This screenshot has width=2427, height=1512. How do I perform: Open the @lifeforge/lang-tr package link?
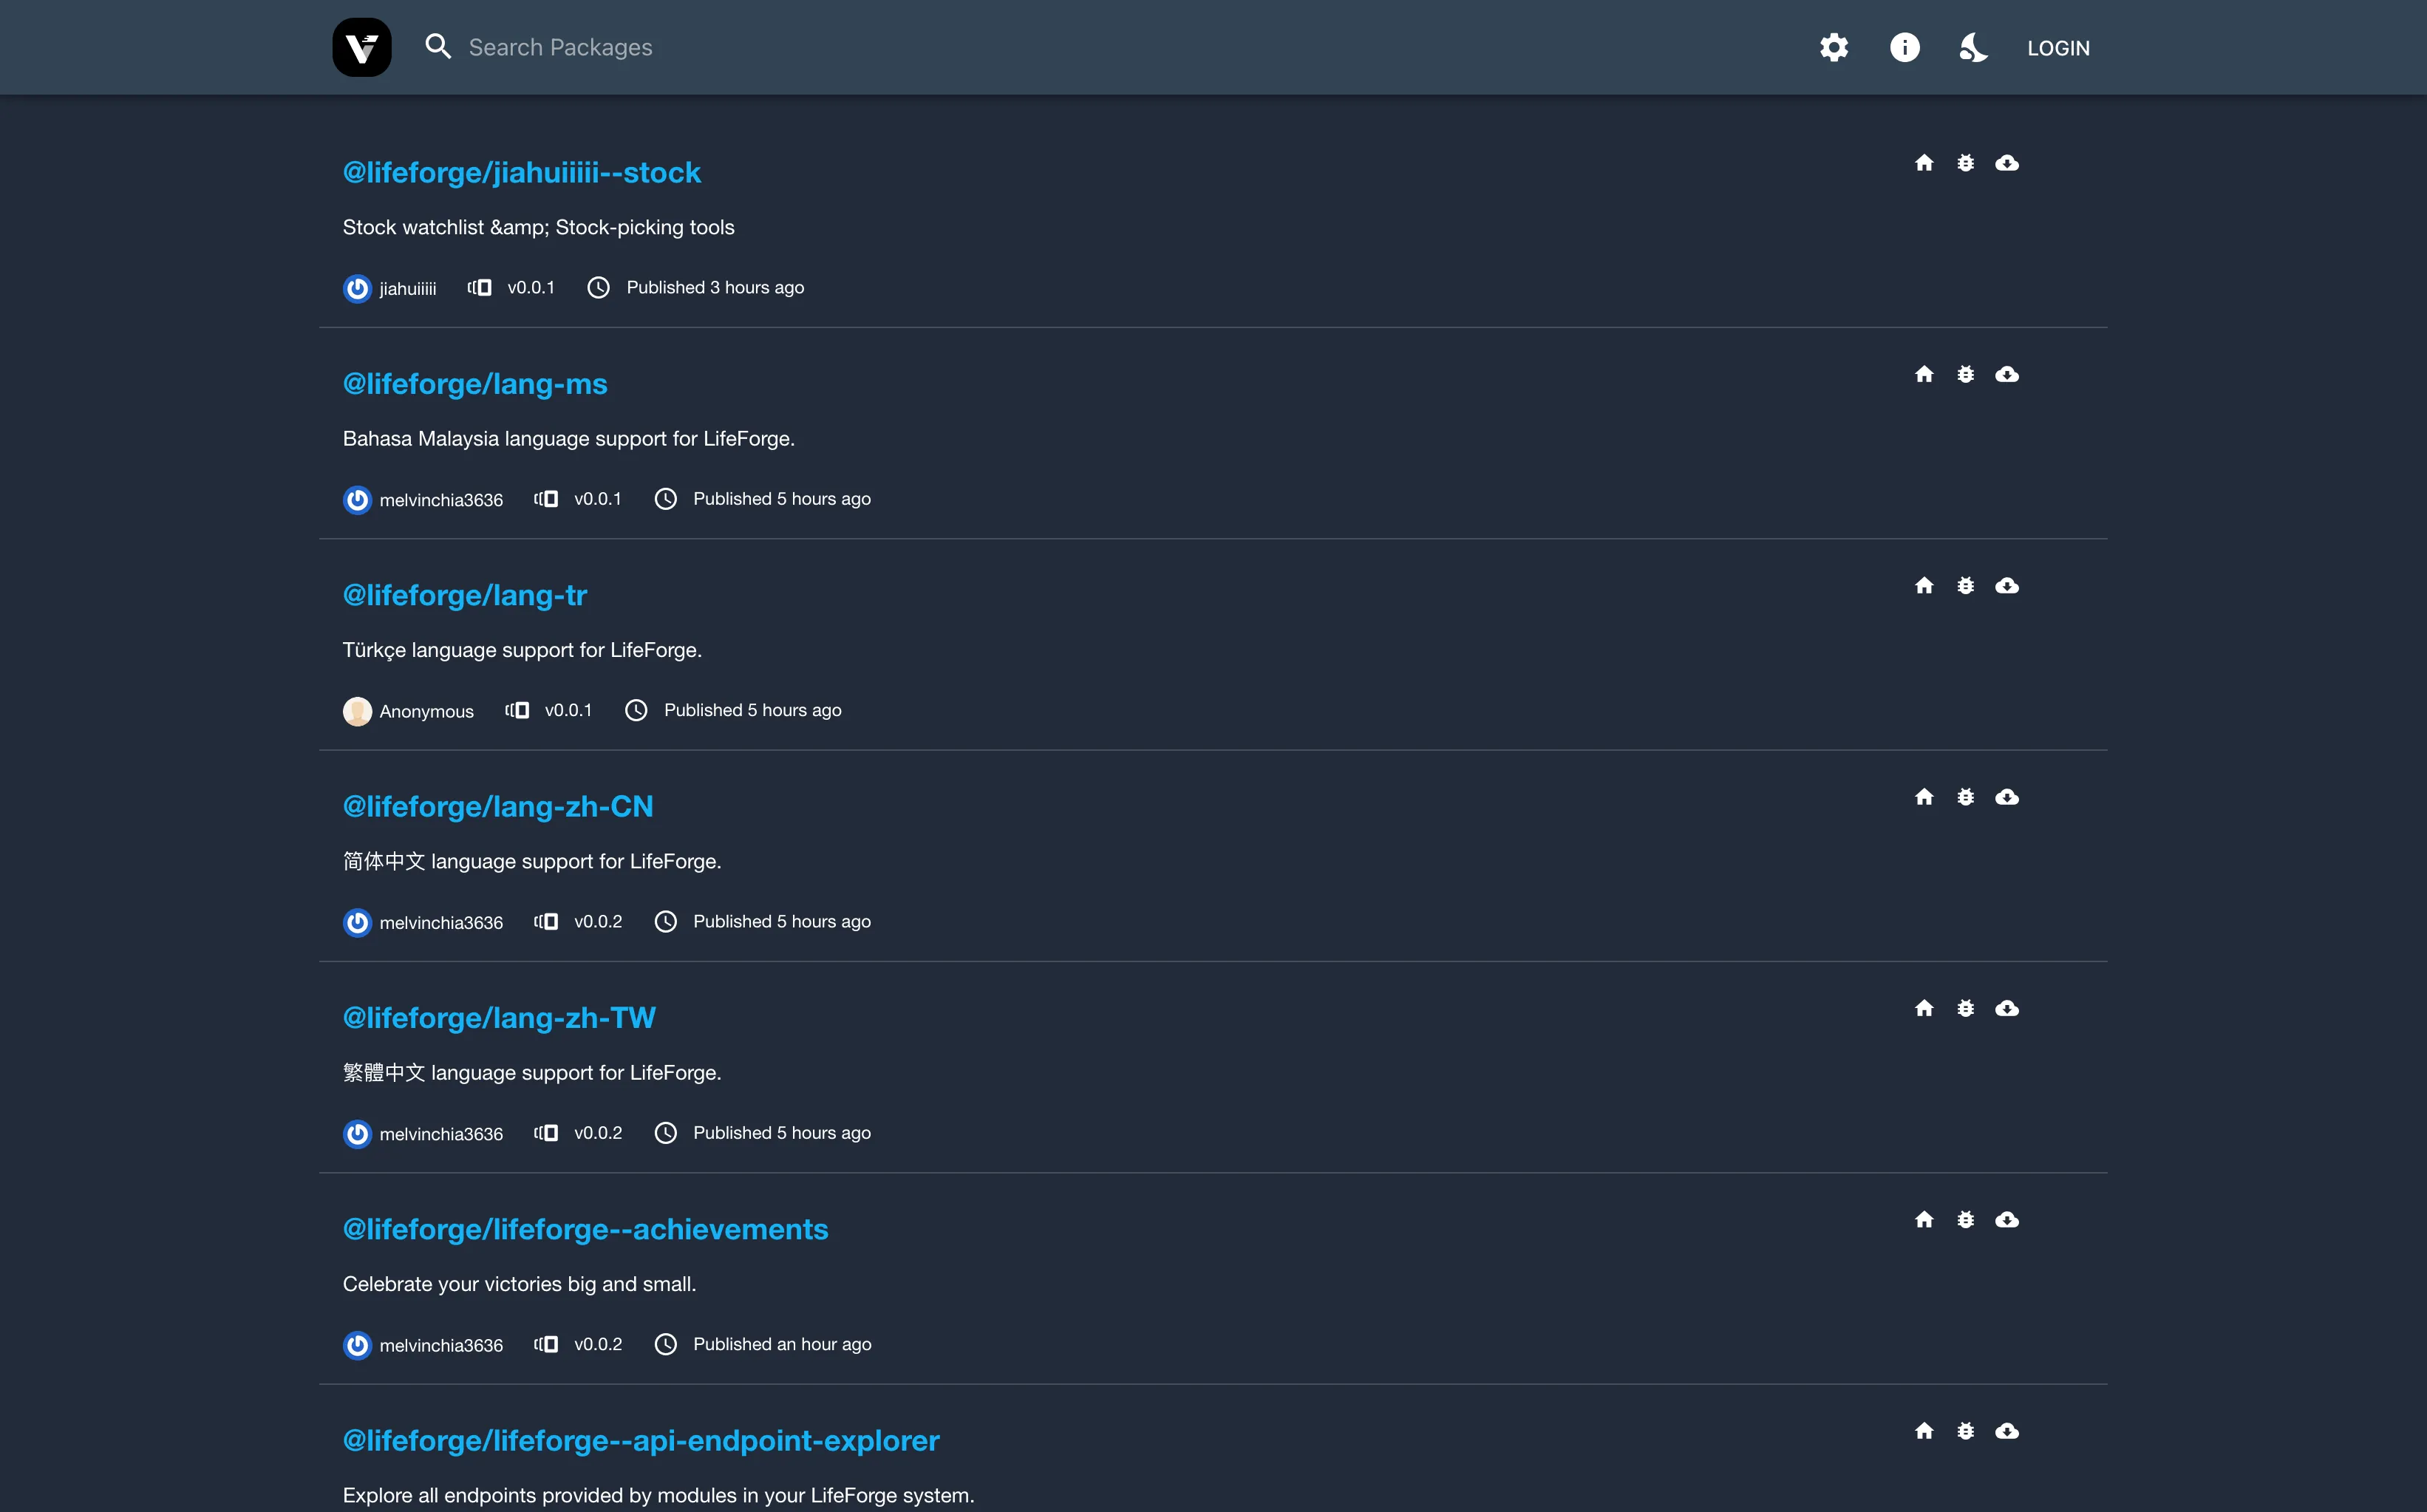click(465, 595)
